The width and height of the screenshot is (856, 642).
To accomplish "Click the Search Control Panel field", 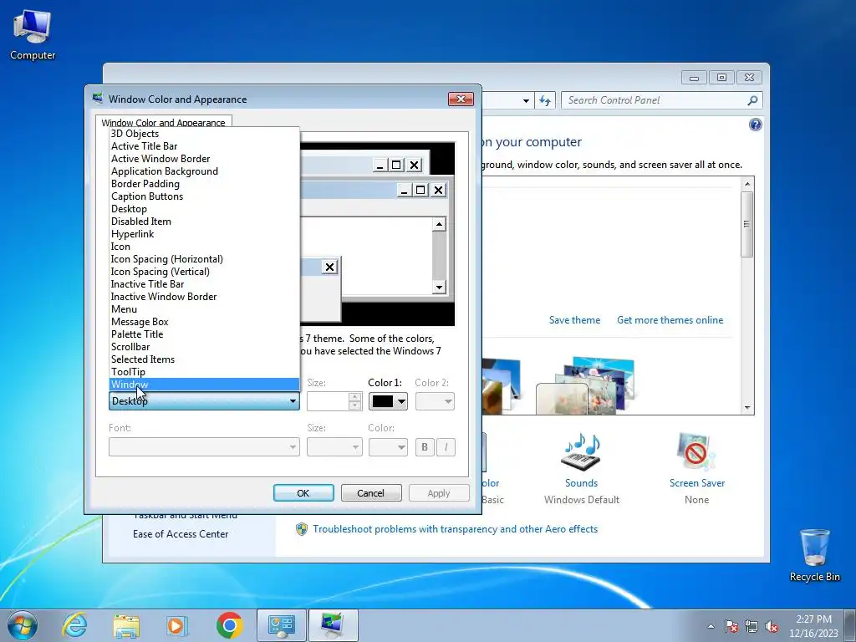I will click(x=655, y=100).
